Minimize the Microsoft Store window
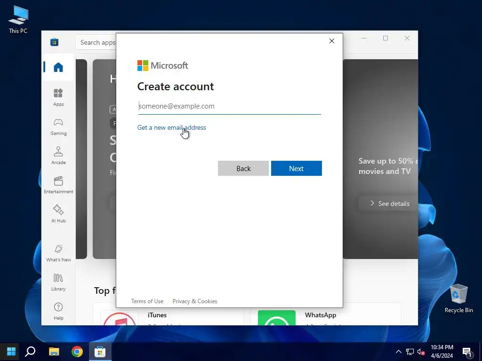The height and width of the screenshot is (361, 482). click(364, 38)
